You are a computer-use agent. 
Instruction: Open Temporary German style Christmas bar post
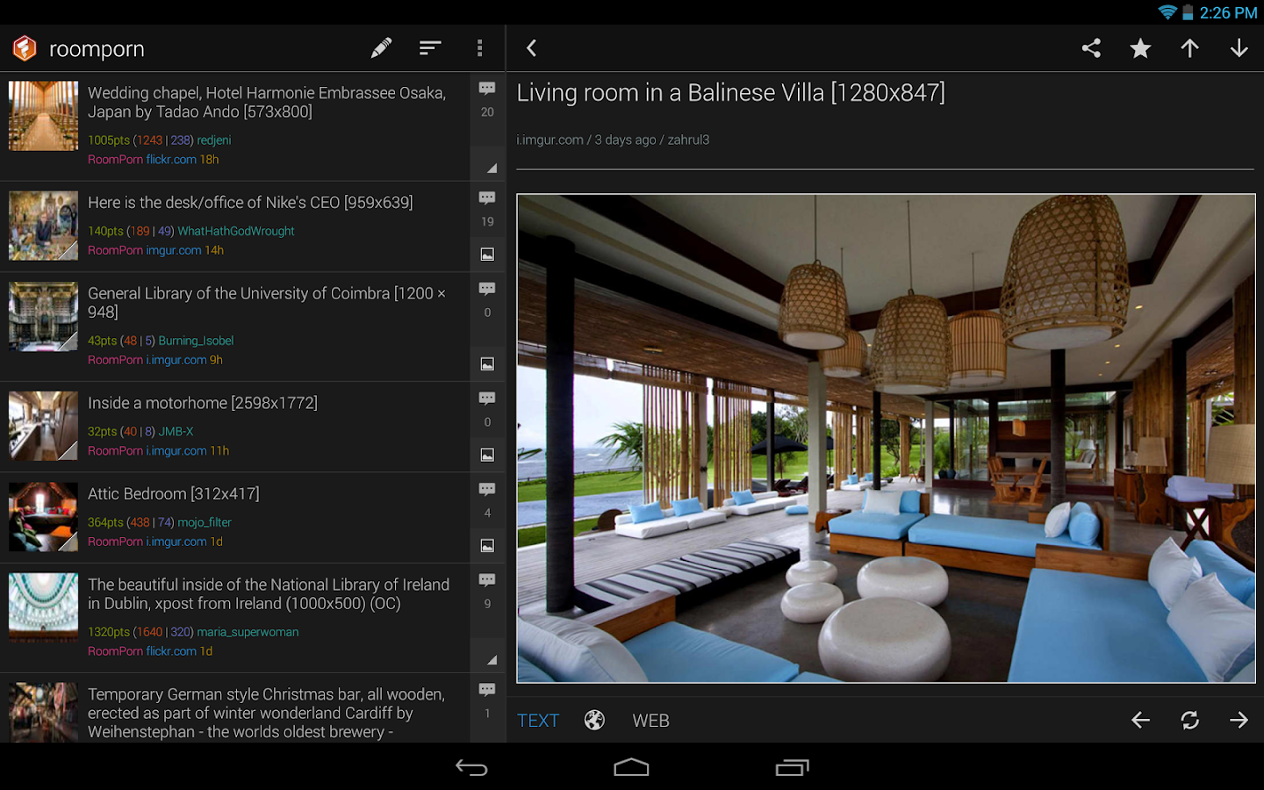pos(266,713)
